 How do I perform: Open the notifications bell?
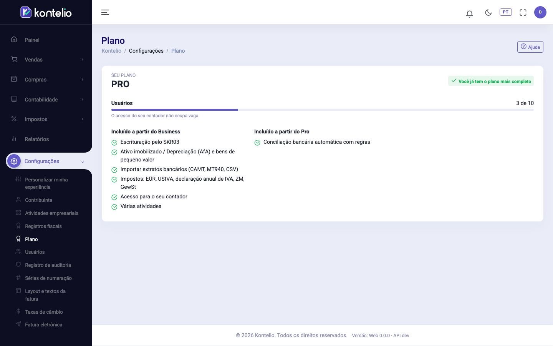469,13
